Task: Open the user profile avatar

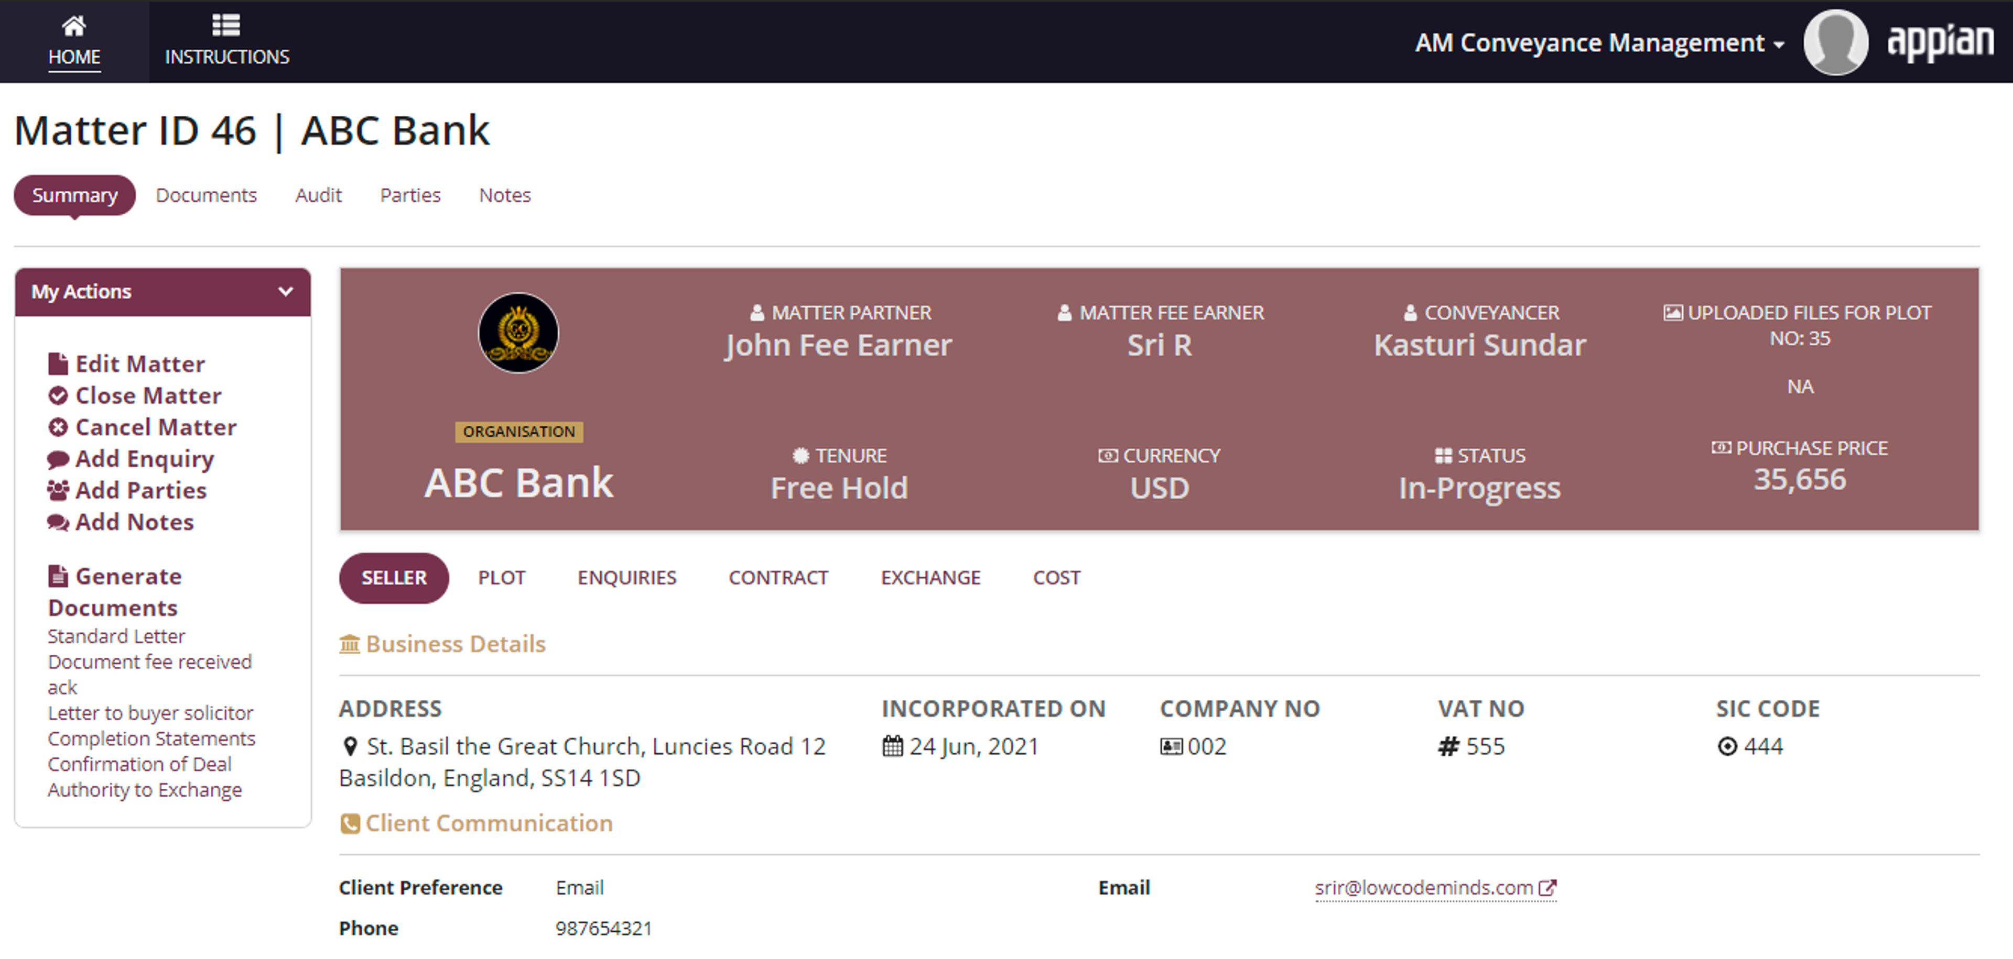Action: point(1836,42)
